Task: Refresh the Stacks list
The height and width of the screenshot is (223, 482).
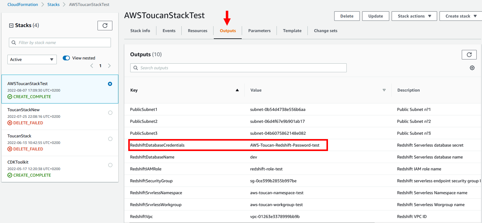Action: pos(105,25)
